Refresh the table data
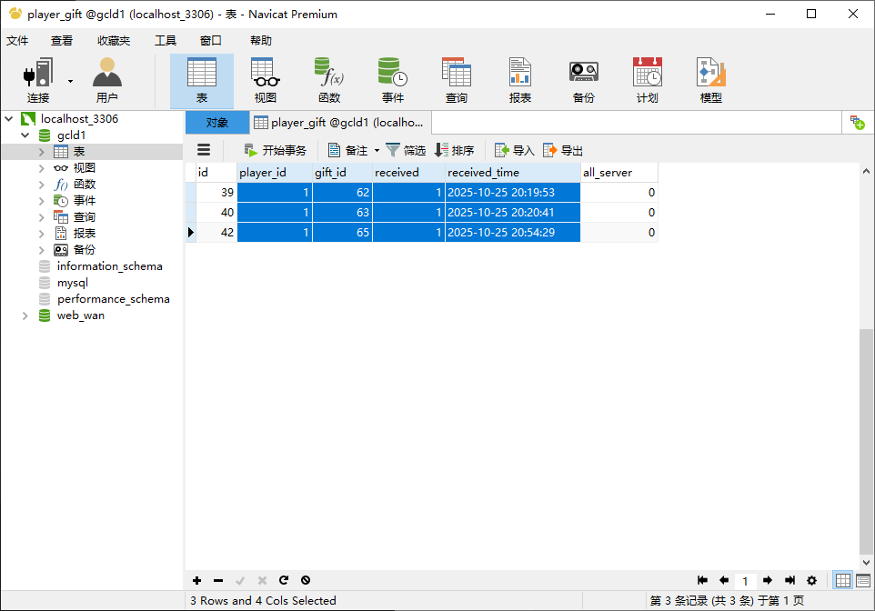Viewport: 875px width, 611px height. pos(284,580)
